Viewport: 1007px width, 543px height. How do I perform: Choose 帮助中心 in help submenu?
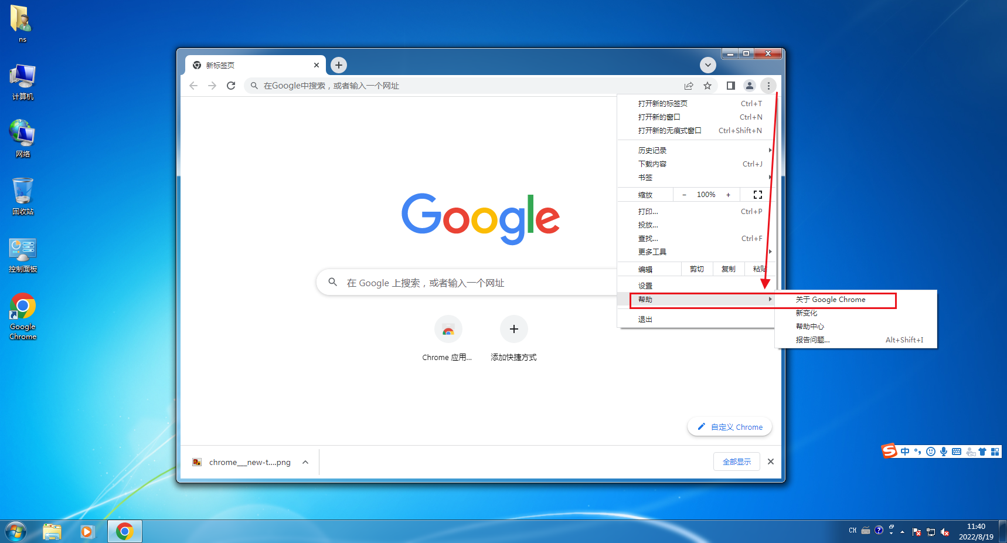pos(856,327)
